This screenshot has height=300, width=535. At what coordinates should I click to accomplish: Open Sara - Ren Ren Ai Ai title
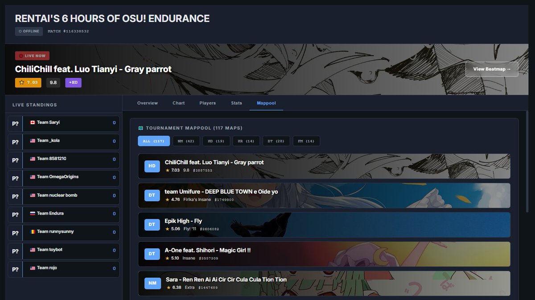click(226, 280)
